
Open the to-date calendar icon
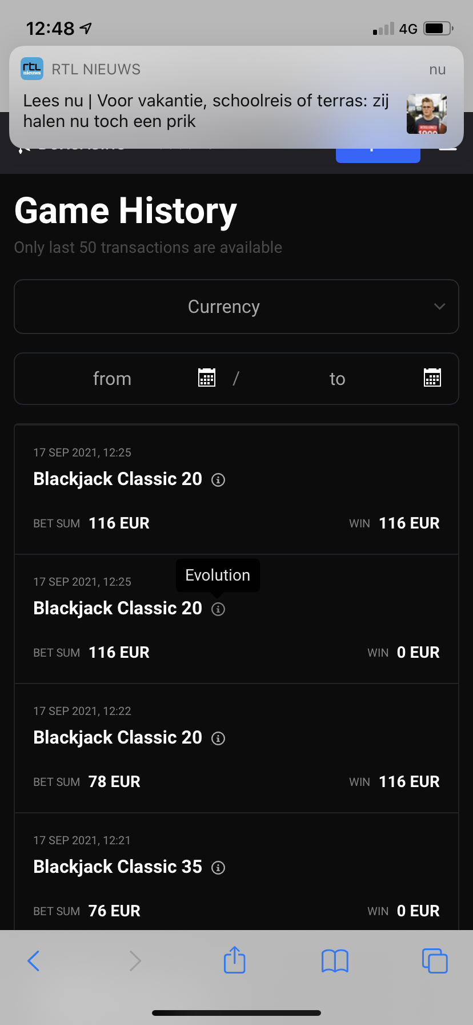click(x=432, y=378)
